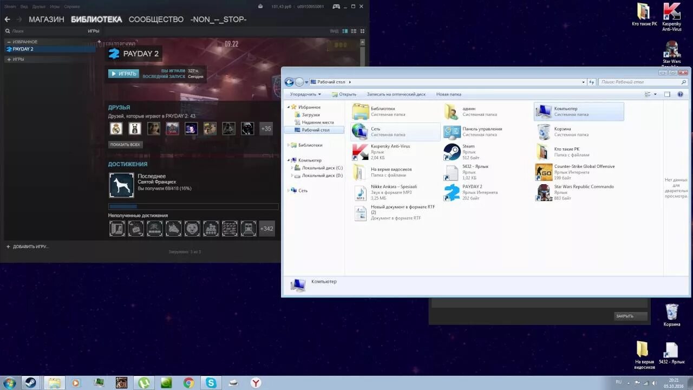Open the Вид menu in Steam
Screen dimensions: 693x390
24,6
